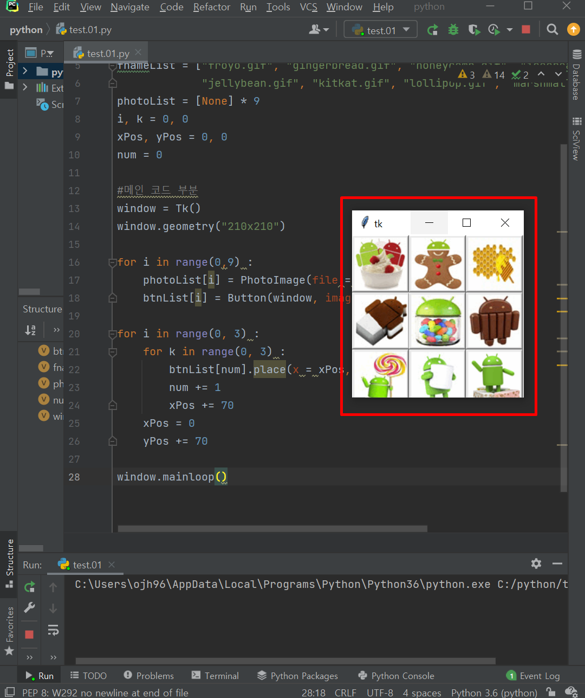Open the View menu
This screenshot has height=698, width=585.
90,7
